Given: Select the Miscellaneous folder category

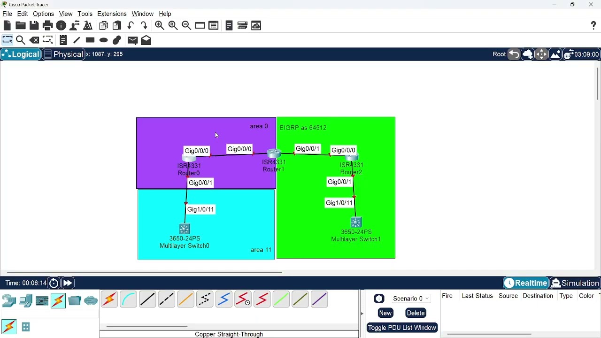Looking at the screenshot, I should [75, 300].
